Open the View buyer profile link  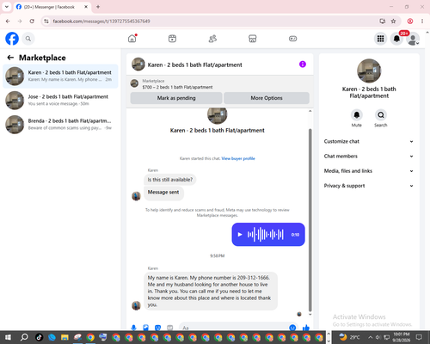pyautogui.click(x=238, y=158)
